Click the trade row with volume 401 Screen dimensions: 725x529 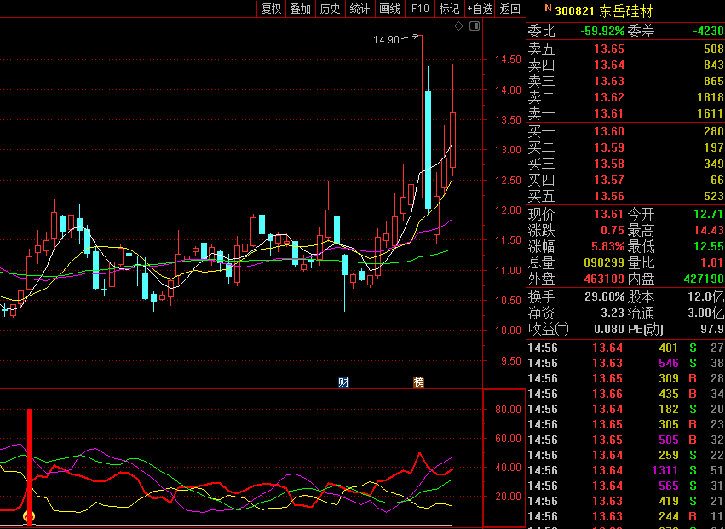[x=625, y=348]
